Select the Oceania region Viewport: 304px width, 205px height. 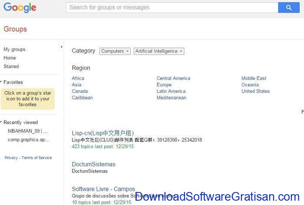tap(250, 85)
